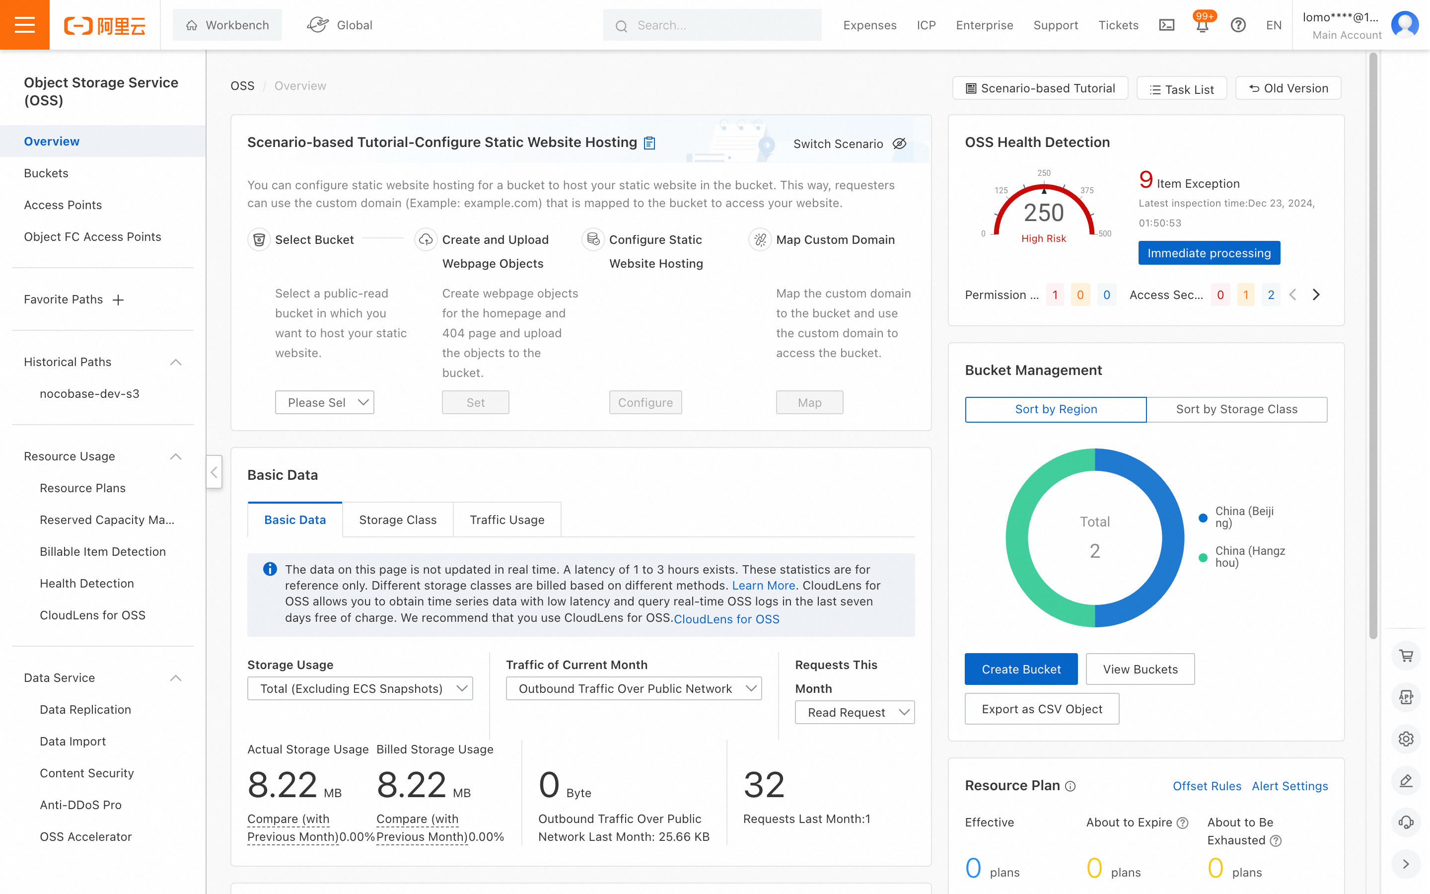
Task: Click the Immediate processing button
Action: point(1209,253)
